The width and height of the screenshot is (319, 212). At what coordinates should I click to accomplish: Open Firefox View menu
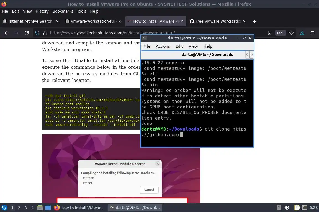click(x=27, y=11)
